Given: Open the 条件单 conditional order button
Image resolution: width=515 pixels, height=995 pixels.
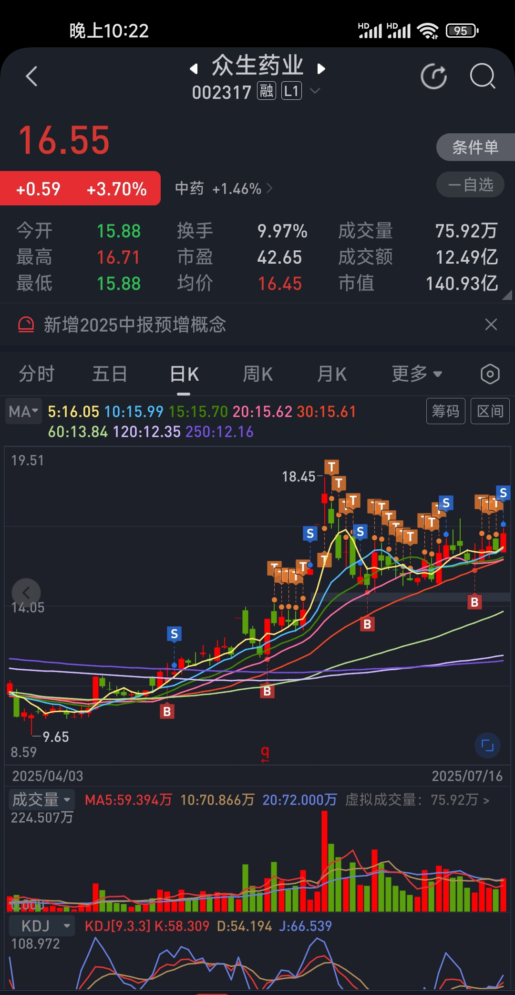Looking at the screenshot, I should (475, 147).
